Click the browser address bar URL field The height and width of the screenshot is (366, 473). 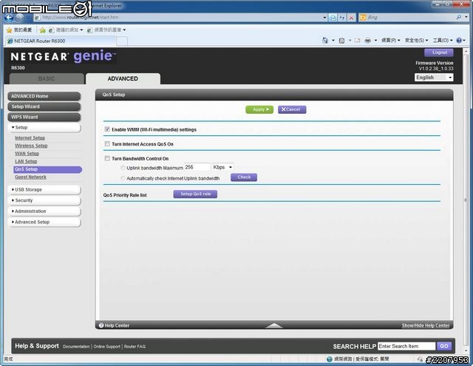pos(178,18)
